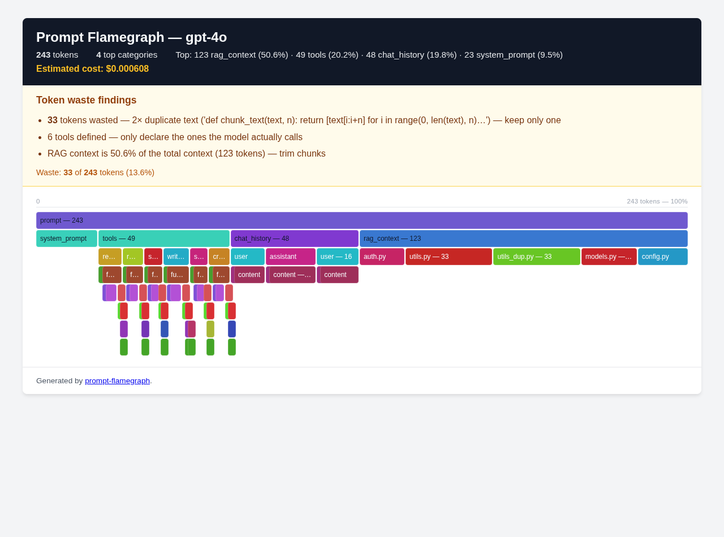Select the 'rag_context — 123' block
Image resolution: width=724 pixels, height=537 pixels.
pos(524,239)
